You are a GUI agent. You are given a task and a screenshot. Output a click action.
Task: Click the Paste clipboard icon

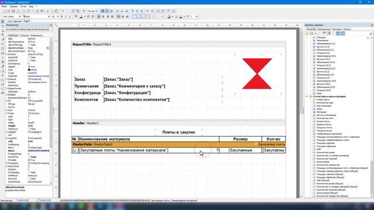pos(57,11)
